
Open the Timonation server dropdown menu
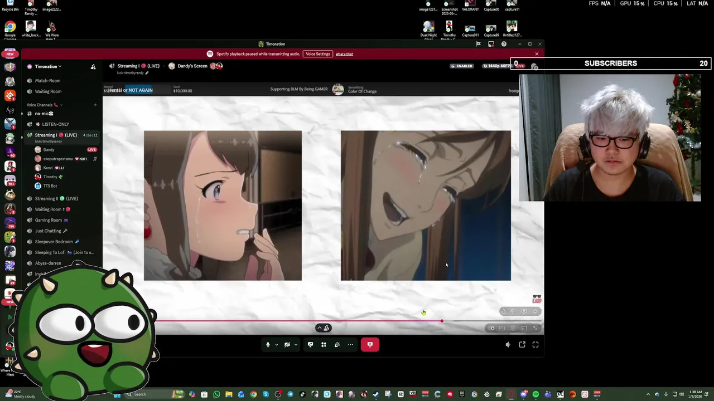(47, 66)
